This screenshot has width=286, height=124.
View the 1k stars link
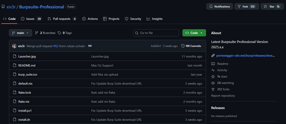point(222,76)
